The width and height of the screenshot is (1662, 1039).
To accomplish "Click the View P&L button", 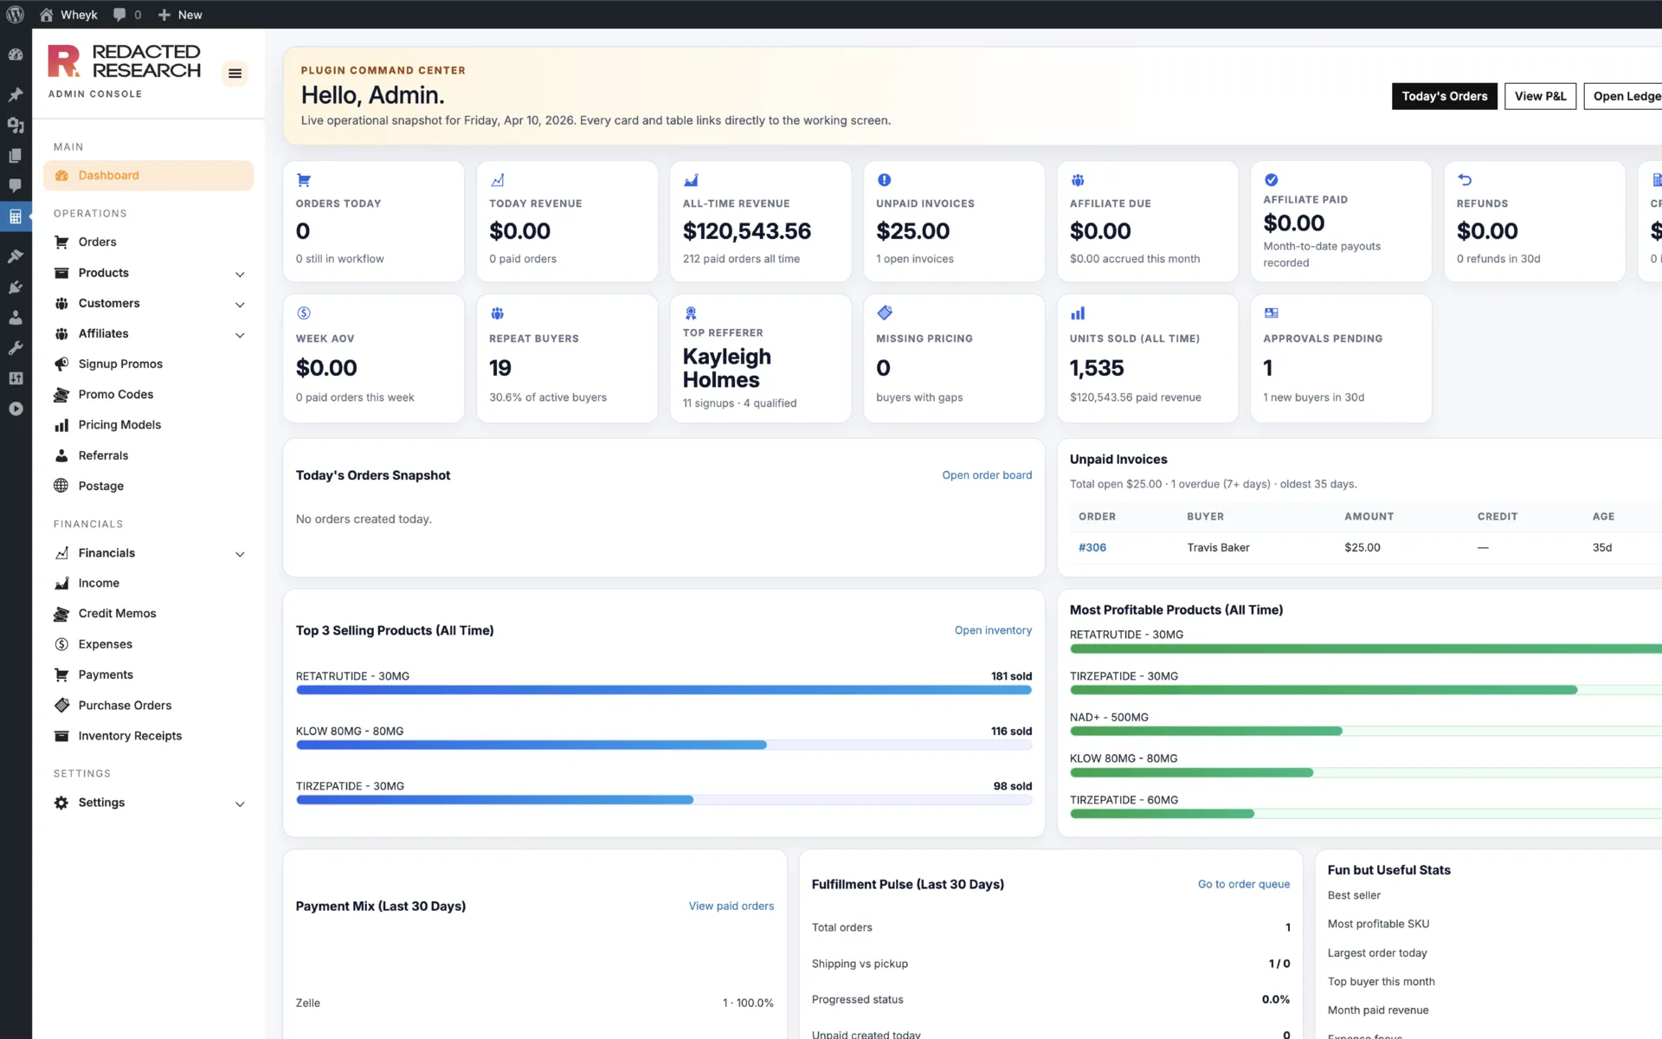I will pyautogui.click(x=1540, y=96).
